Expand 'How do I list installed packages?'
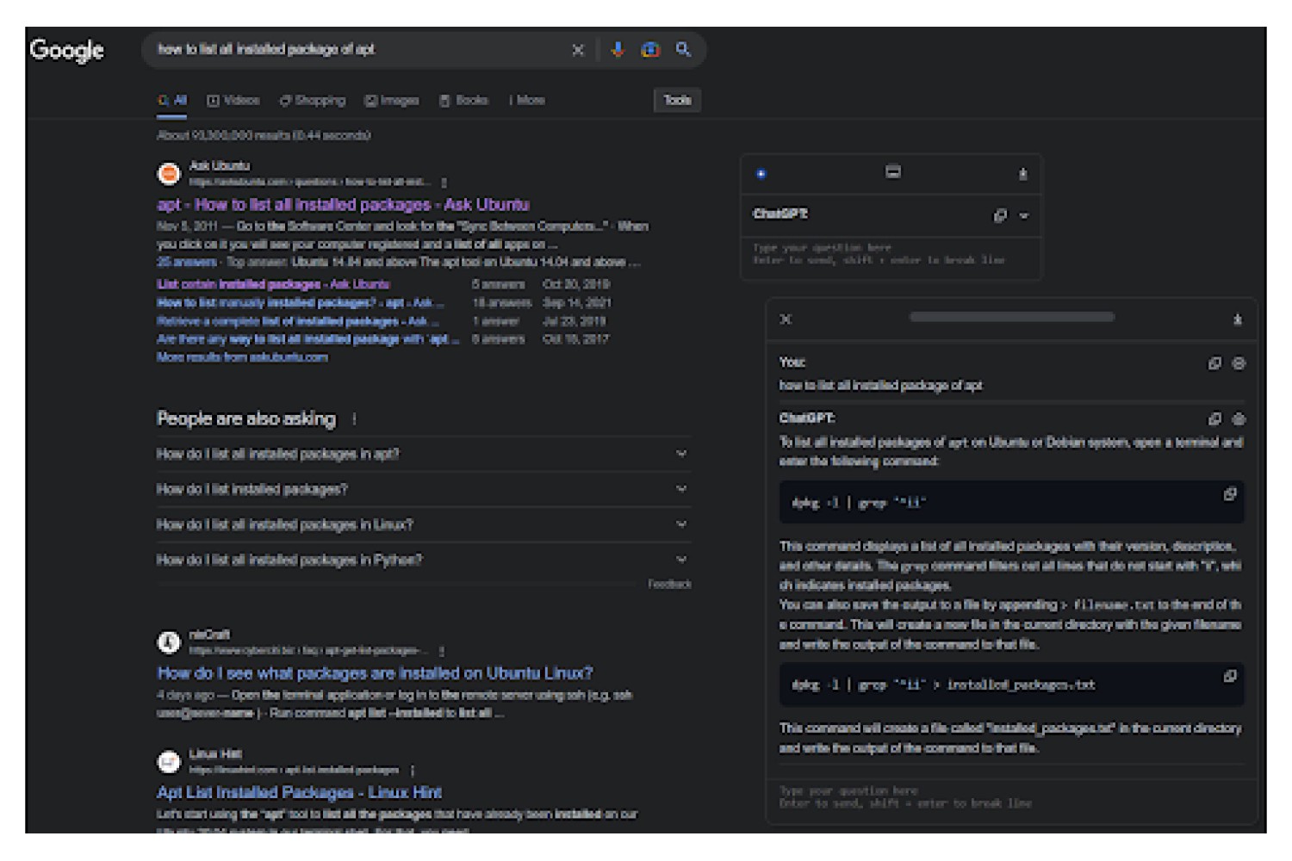The image size is (1292, 861). pyautogui.click(x=424, y=489)
